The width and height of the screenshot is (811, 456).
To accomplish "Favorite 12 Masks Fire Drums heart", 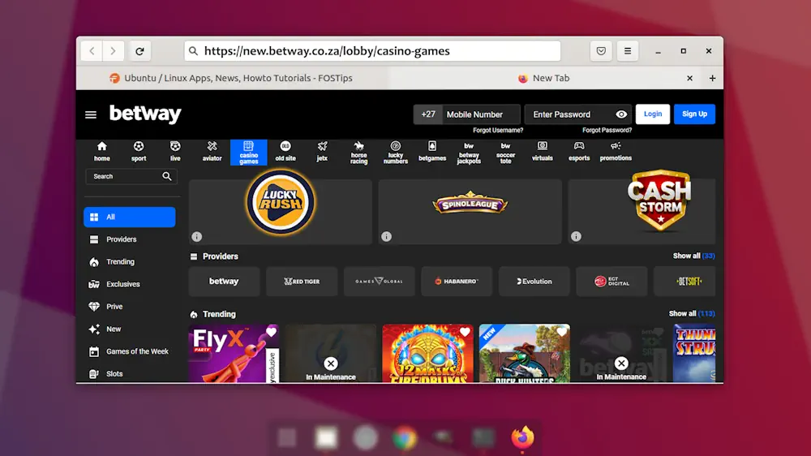I will pos(465,332).
